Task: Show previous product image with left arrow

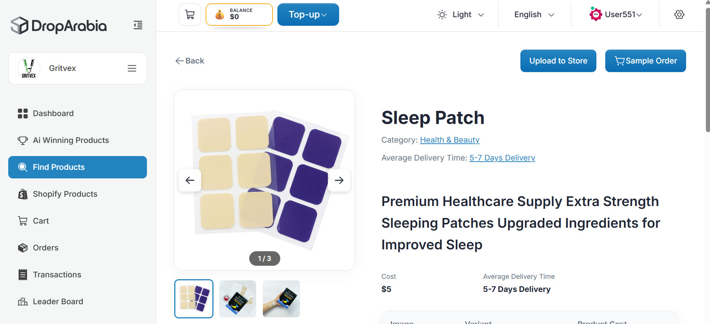Action: pyautogui.click(x=190, y=180)
